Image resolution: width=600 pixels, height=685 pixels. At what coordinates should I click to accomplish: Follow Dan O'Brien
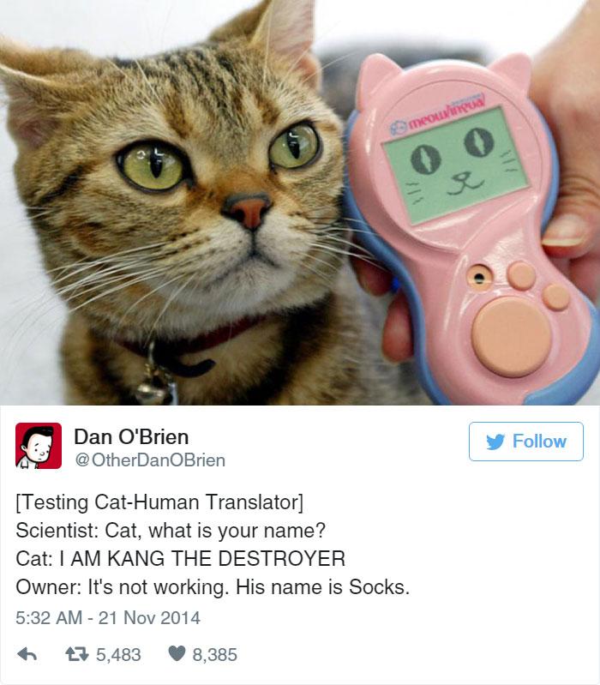pos(525,442)
